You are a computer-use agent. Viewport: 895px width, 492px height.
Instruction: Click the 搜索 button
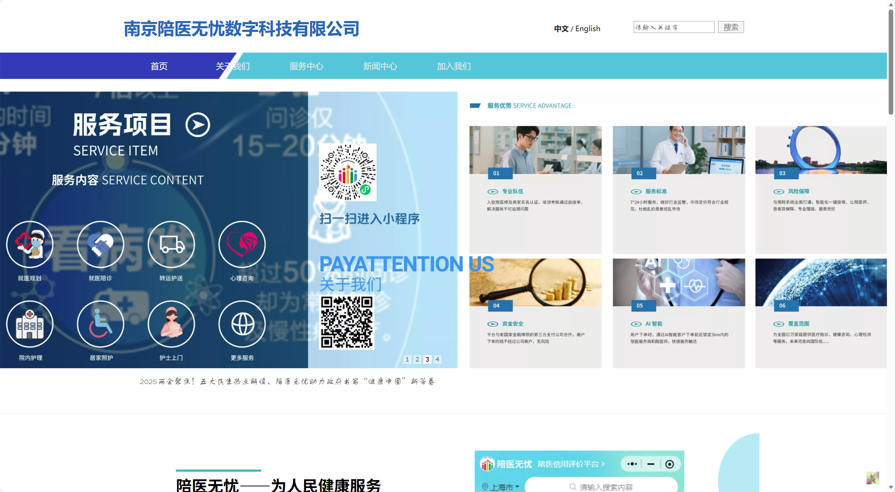(731, 27)
